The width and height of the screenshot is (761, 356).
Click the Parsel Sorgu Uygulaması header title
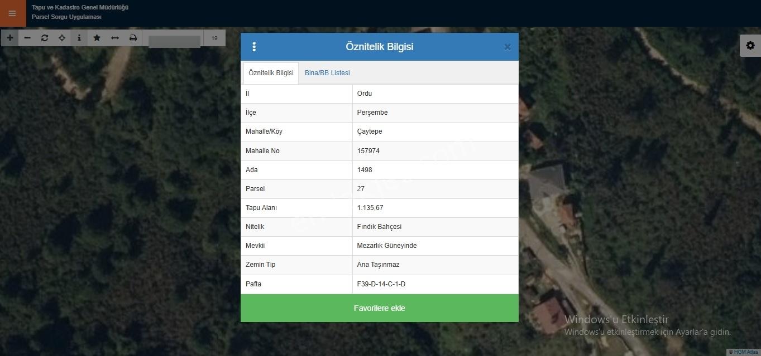[x=66, y=17]
